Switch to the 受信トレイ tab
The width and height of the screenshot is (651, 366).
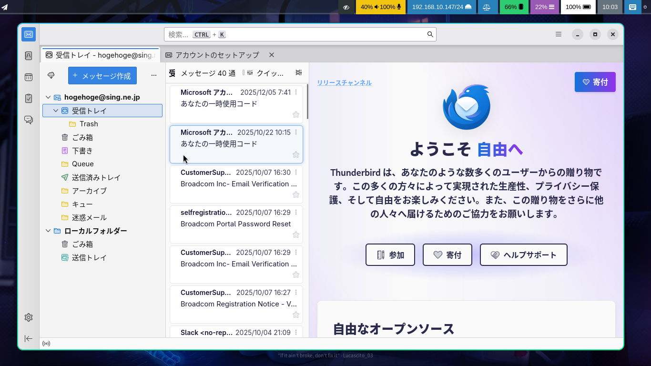point(101,55)
